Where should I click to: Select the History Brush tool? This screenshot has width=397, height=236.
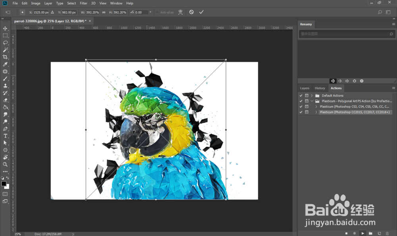click(x=5, y=93)
